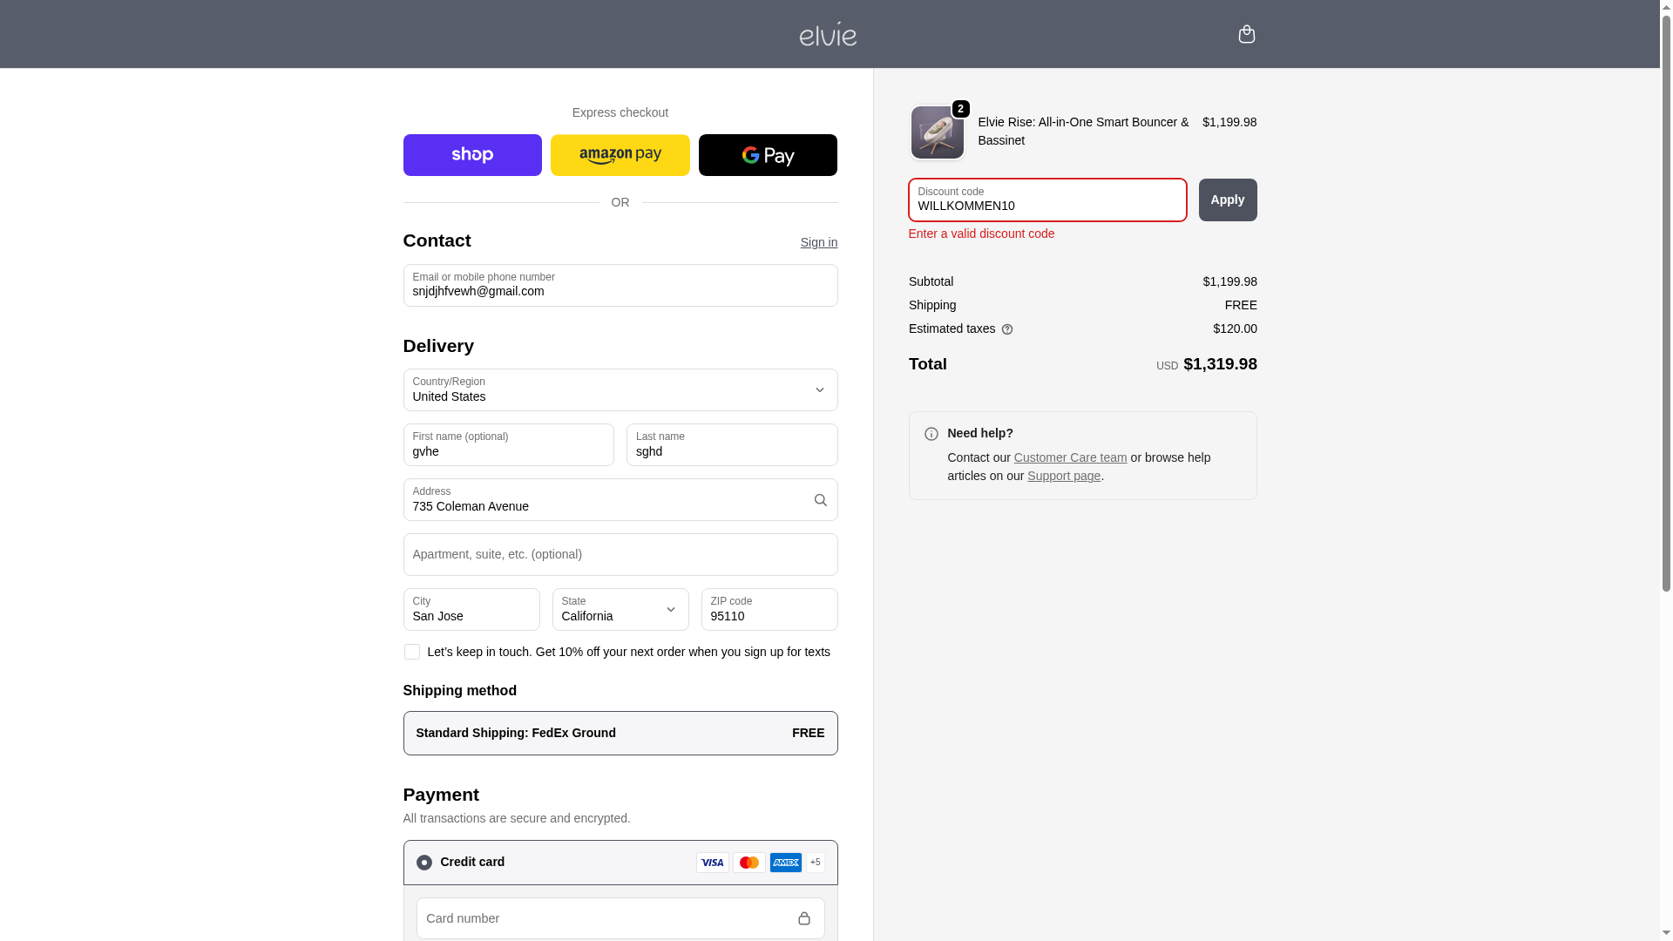Pay with Shop Pay express button
1673x941 pixels.
[472, 155]
